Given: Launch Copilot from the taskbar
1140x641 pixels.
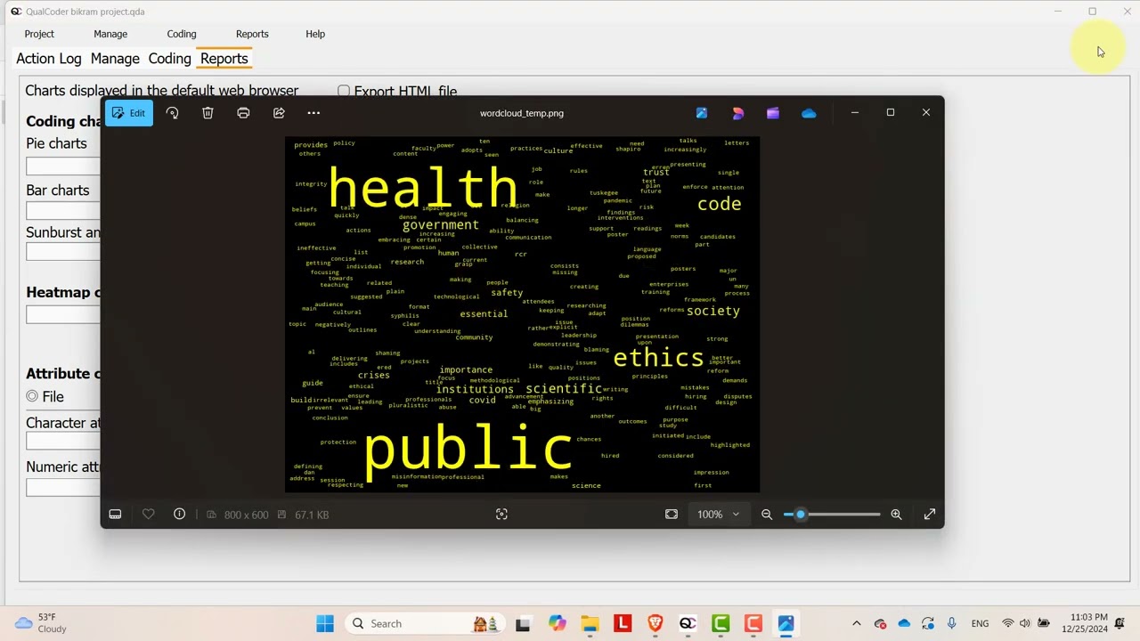Looking at the screenshot, I should (x=557, y=623).
